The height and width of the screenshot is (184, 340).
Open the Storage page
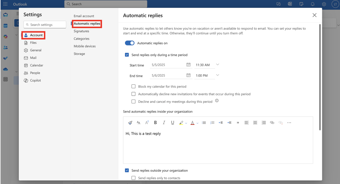pyautogui.click(x=79, y=54)
